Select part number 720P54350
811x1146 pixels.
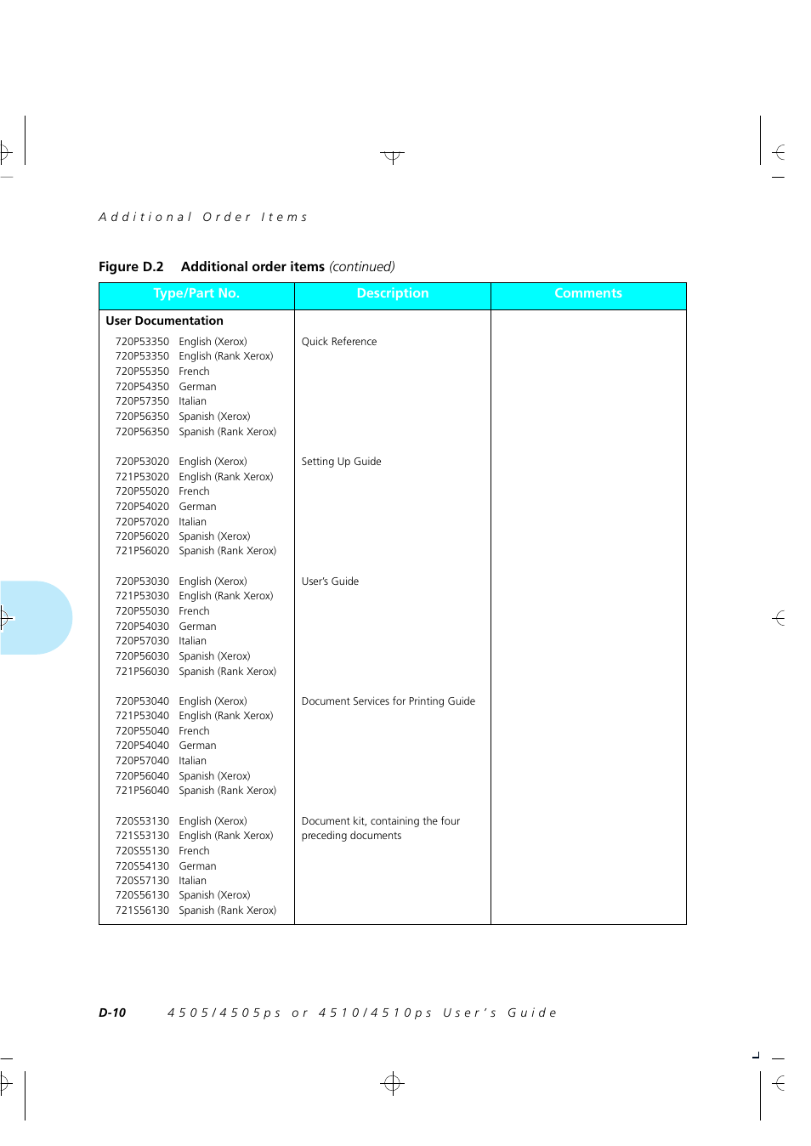pos(142,387)
